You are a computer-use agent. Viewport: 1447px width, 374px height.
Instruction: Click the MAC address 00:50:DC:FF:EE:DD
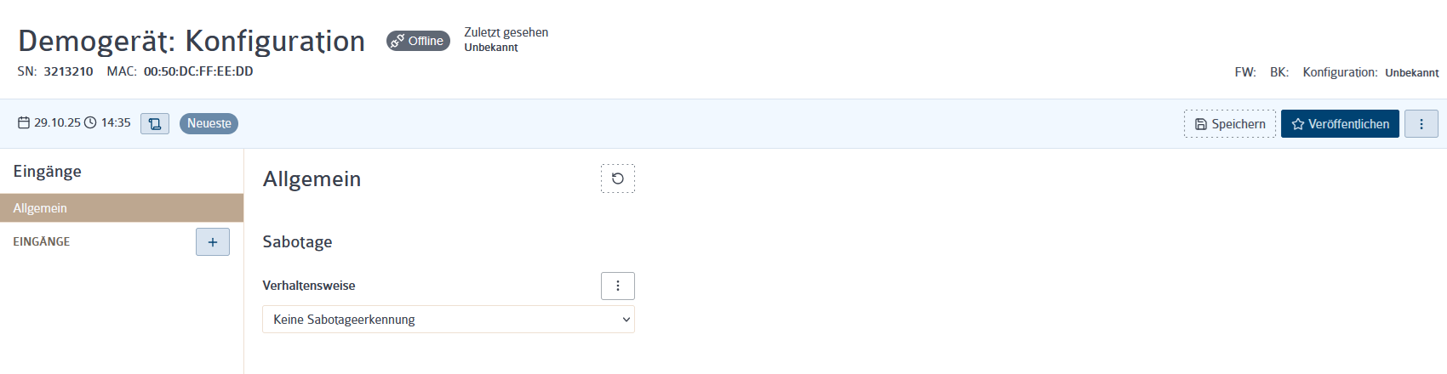[198, 71]
